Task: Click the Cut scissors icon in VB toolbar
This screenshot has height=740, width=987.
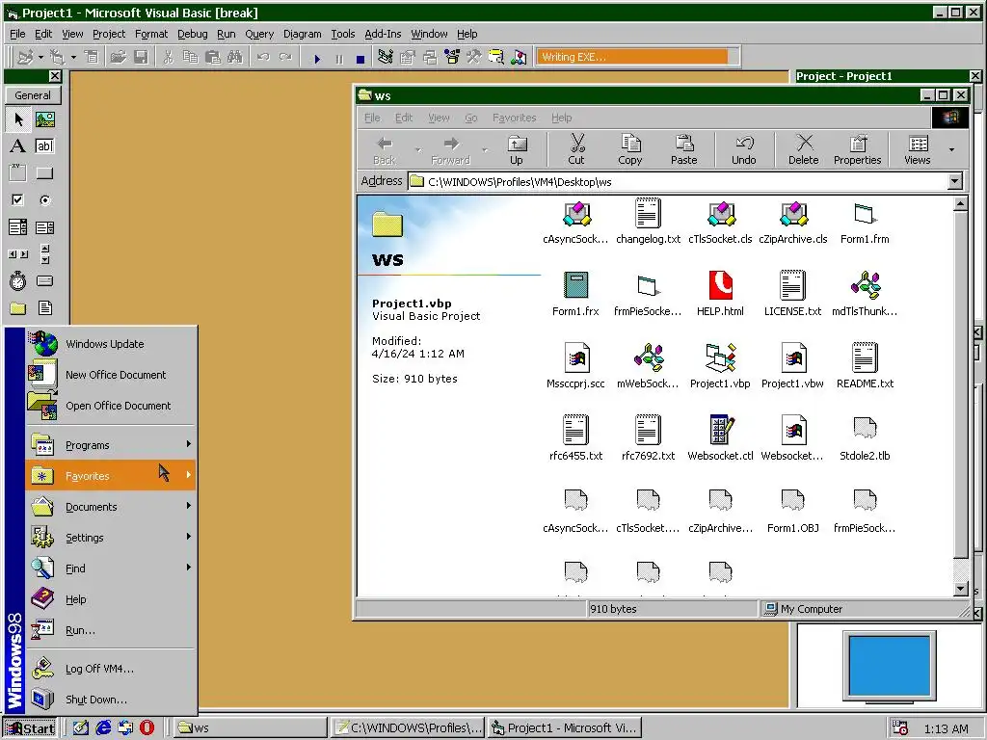Action: click(x=168, y=57)
